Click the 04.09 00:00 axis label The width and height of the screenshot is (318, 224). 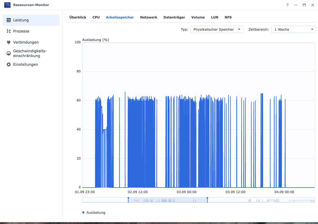tap(284, 192)
